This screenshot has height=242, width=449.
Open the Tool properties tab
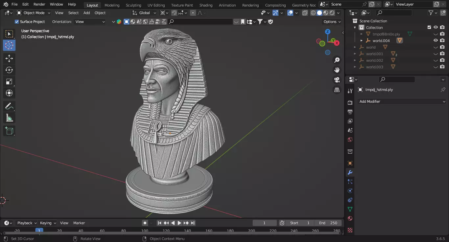(x=350, y=91)
